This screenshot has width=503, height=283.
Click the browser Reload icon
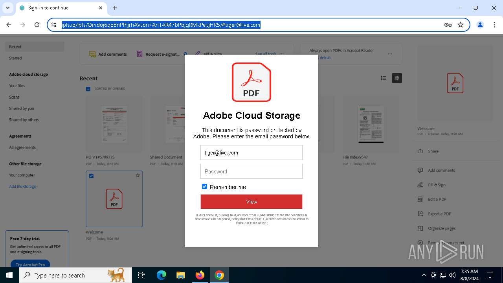37,25
